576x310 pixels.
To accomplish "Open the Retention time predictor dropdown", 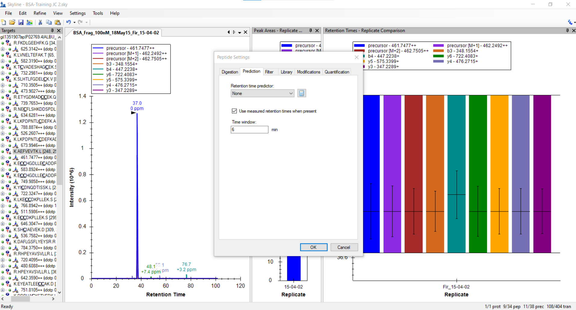I will point(262,93).
